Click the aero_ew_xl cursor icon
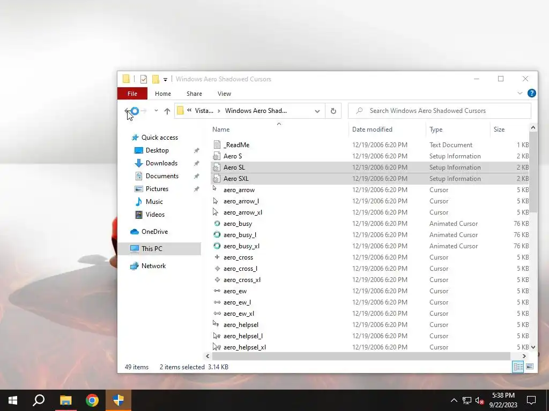The height and width of the screenshot is (411, 549). click(217, 313)
